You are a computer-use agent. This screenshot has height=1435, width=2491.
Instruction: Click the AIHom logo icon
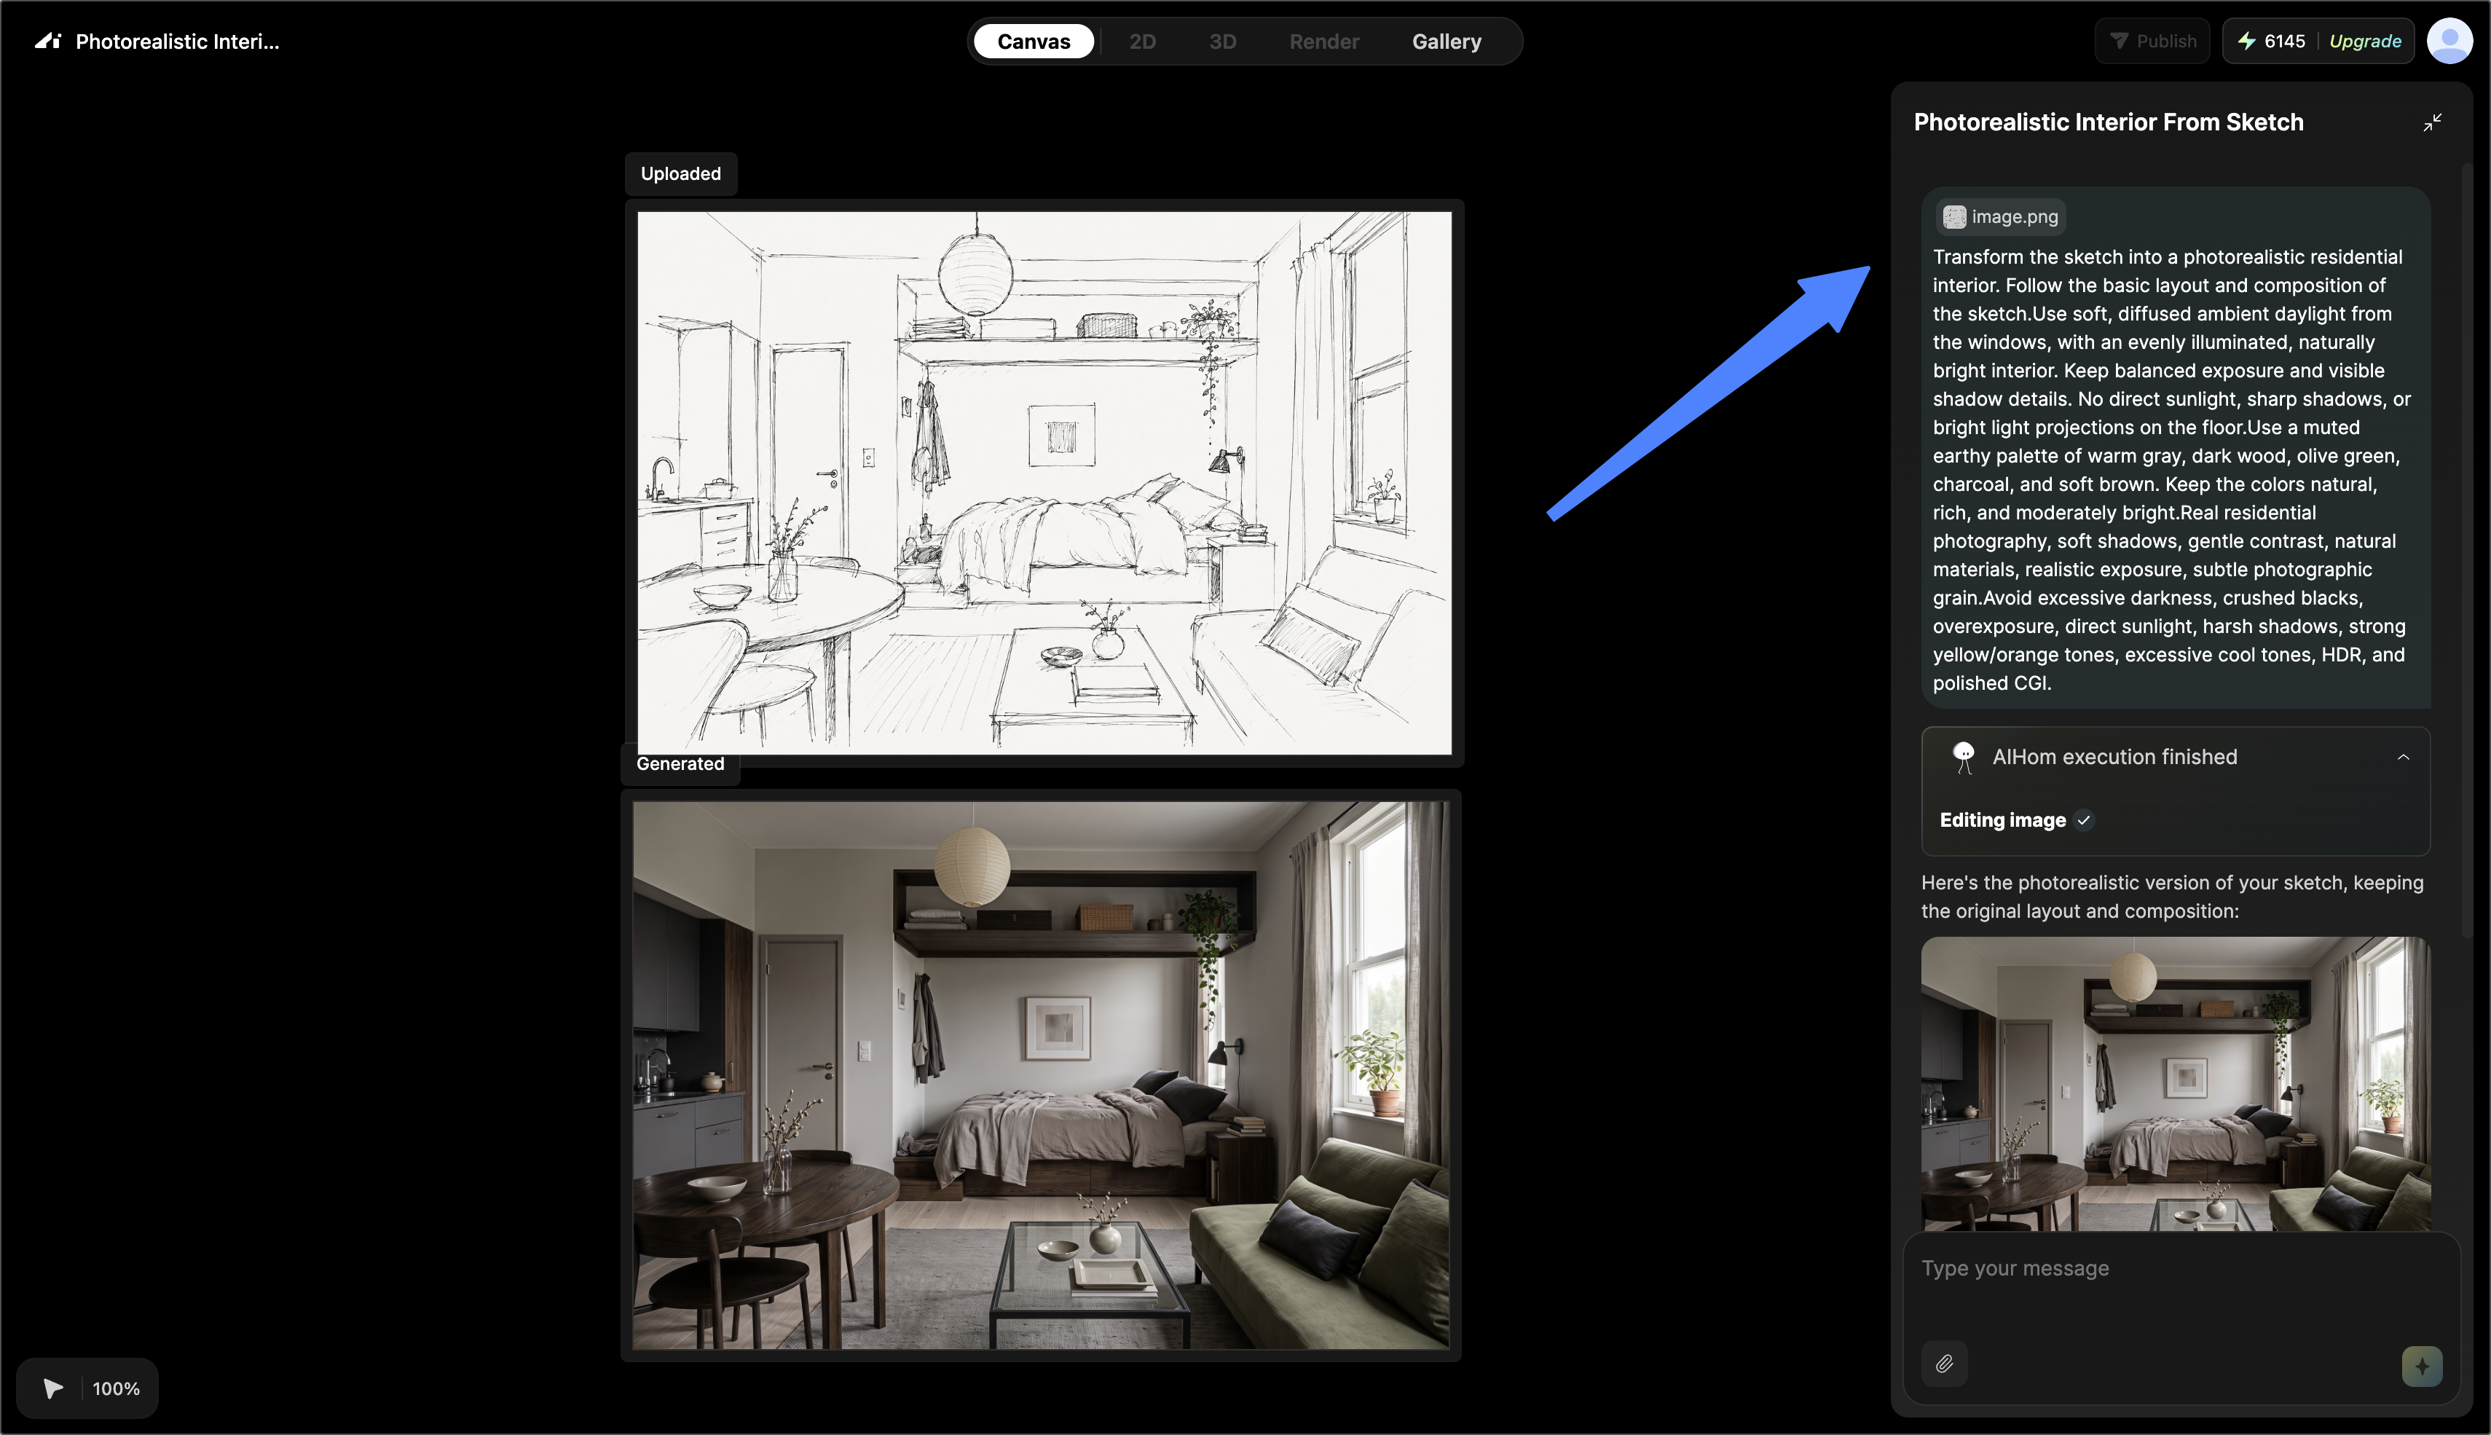click(48, 42)
